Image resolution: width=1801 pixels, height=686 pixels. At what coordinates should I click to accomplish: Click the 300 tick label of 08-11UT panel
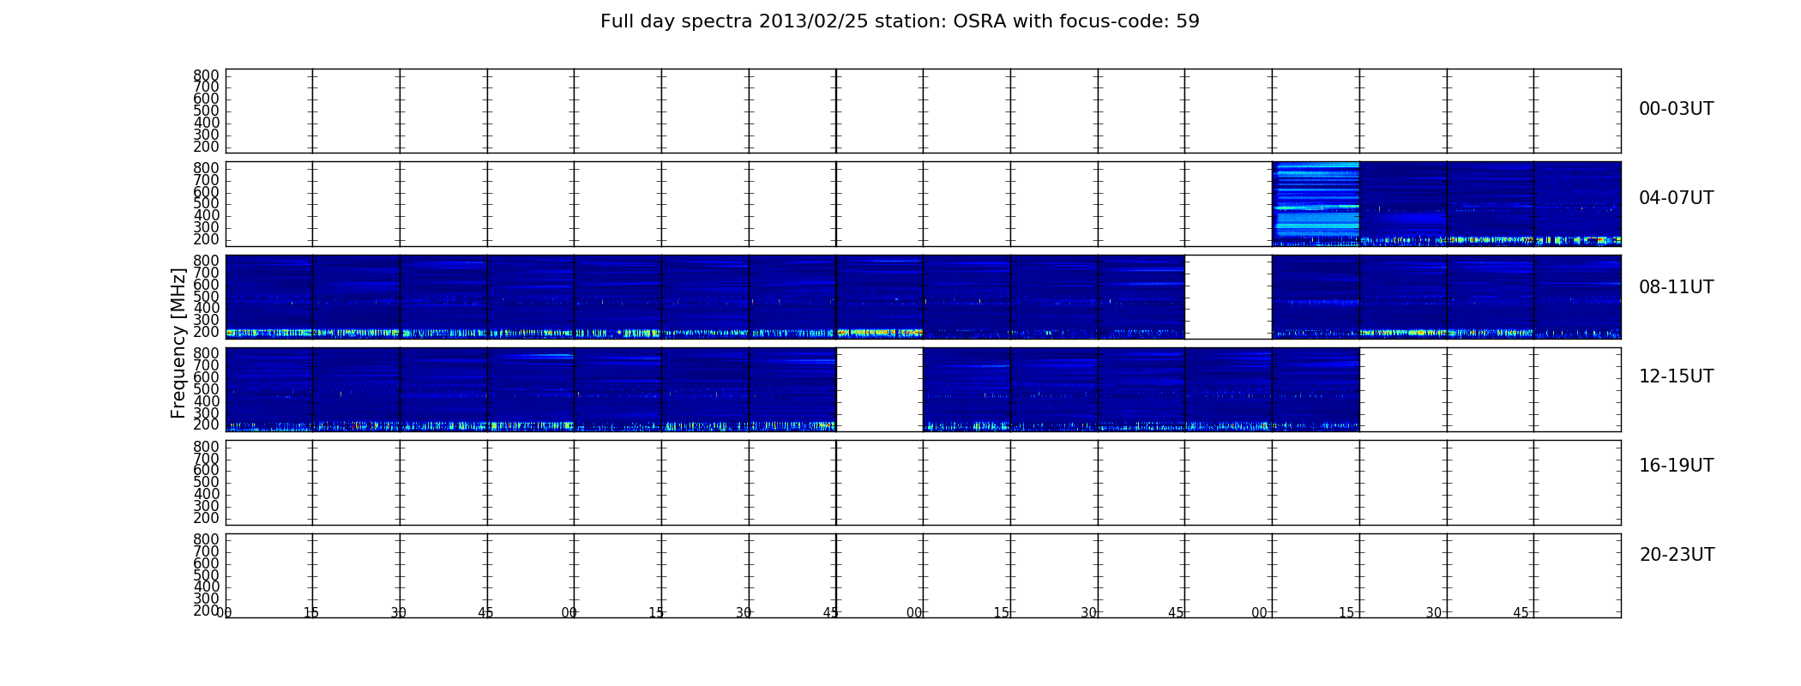206,320
